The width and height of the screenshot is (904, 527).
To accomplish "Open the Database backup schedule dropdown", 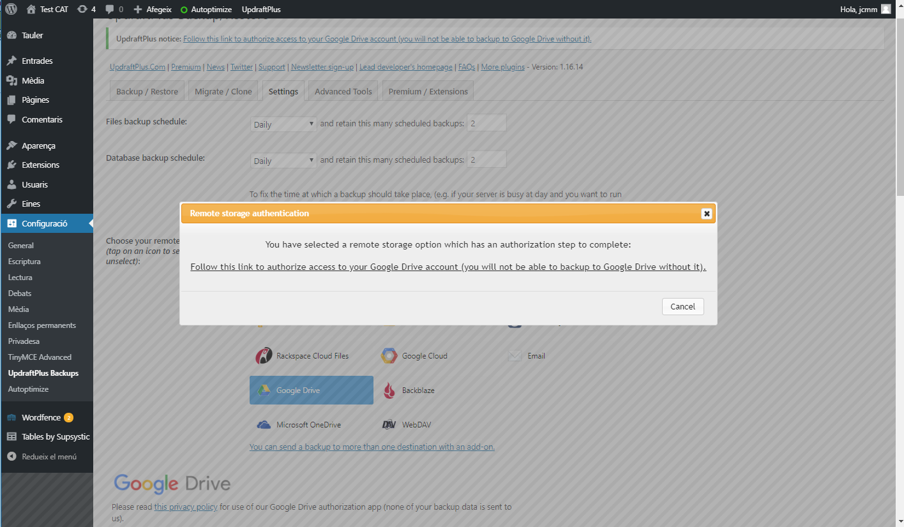I will tap(283, 161).
